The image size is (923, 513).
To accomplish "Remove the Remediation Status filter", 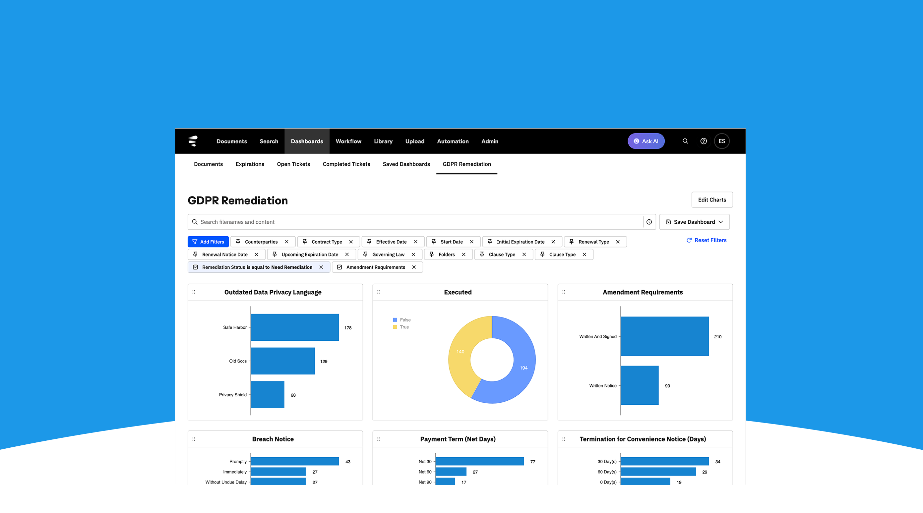I will pyautogui.click(x=321, y=267).
